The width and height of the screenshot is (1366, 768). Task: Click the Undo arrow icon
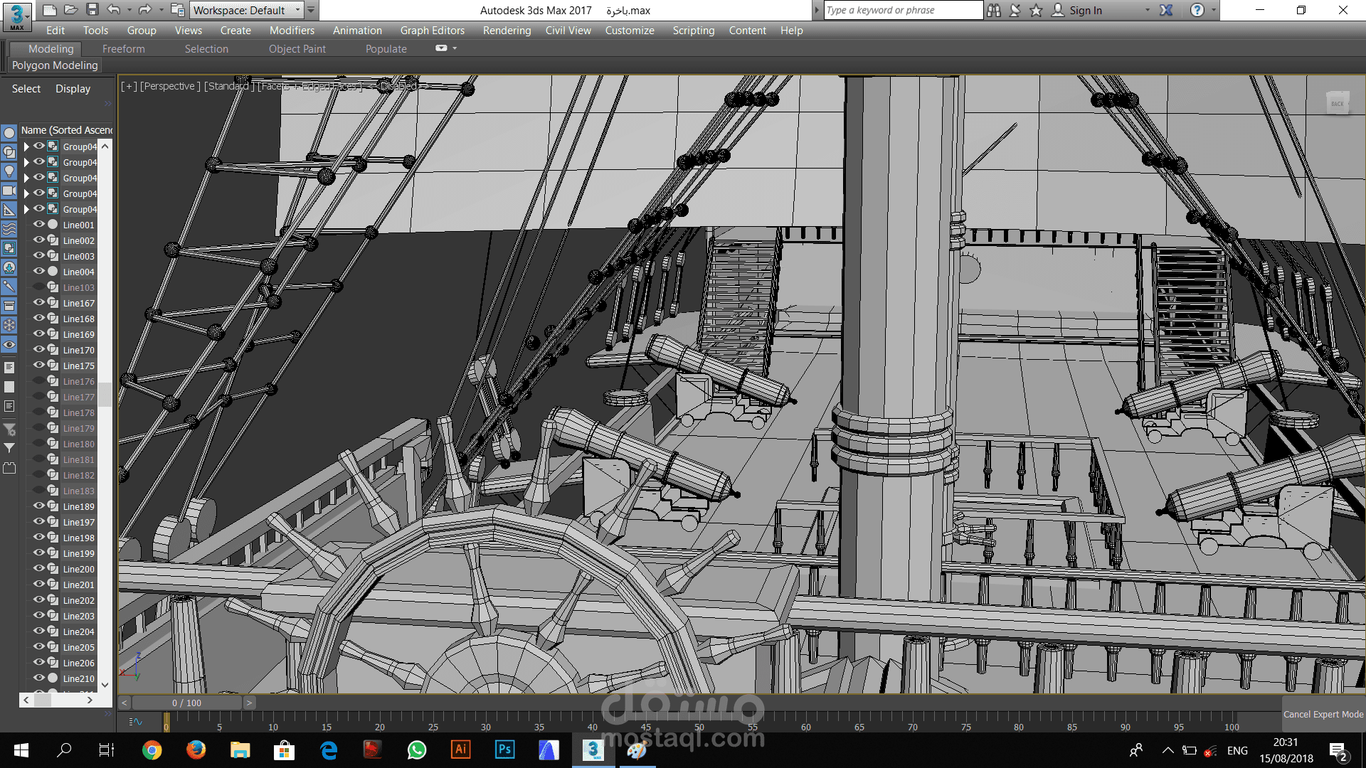coord(113,10)
